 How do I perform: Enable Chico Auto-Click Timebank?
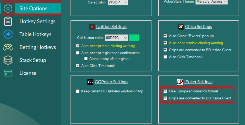165,57
